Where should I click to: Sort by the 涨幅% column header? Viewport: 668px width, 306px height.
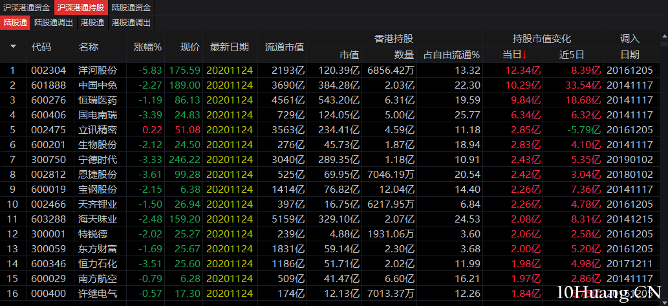coord(148,47)
